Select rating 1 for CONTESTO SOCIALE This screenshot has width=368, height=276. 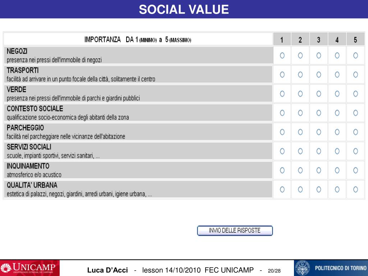[282, 113]
